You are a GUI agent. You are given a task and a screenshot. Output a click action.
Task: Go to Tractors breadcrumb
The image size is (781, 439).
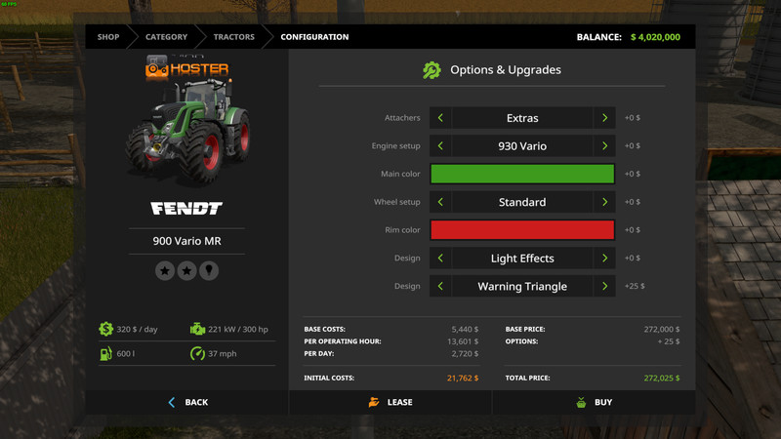click(234, 37)
